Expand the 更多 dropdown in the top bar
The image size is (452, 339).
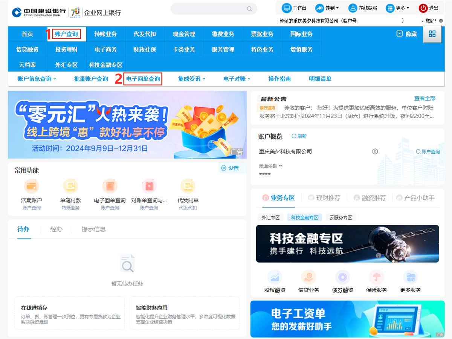tap(398, 8)
